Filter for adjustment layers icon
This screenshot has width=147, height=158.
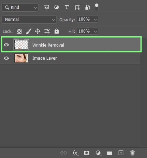pos(56,7)
